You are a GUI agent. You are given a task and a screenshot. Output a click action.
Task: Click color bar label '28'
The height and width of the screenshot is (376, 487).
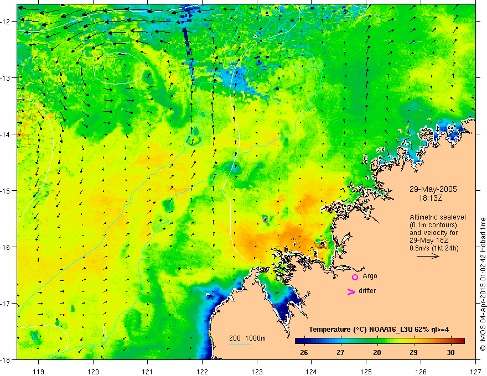tap(377, 352)
